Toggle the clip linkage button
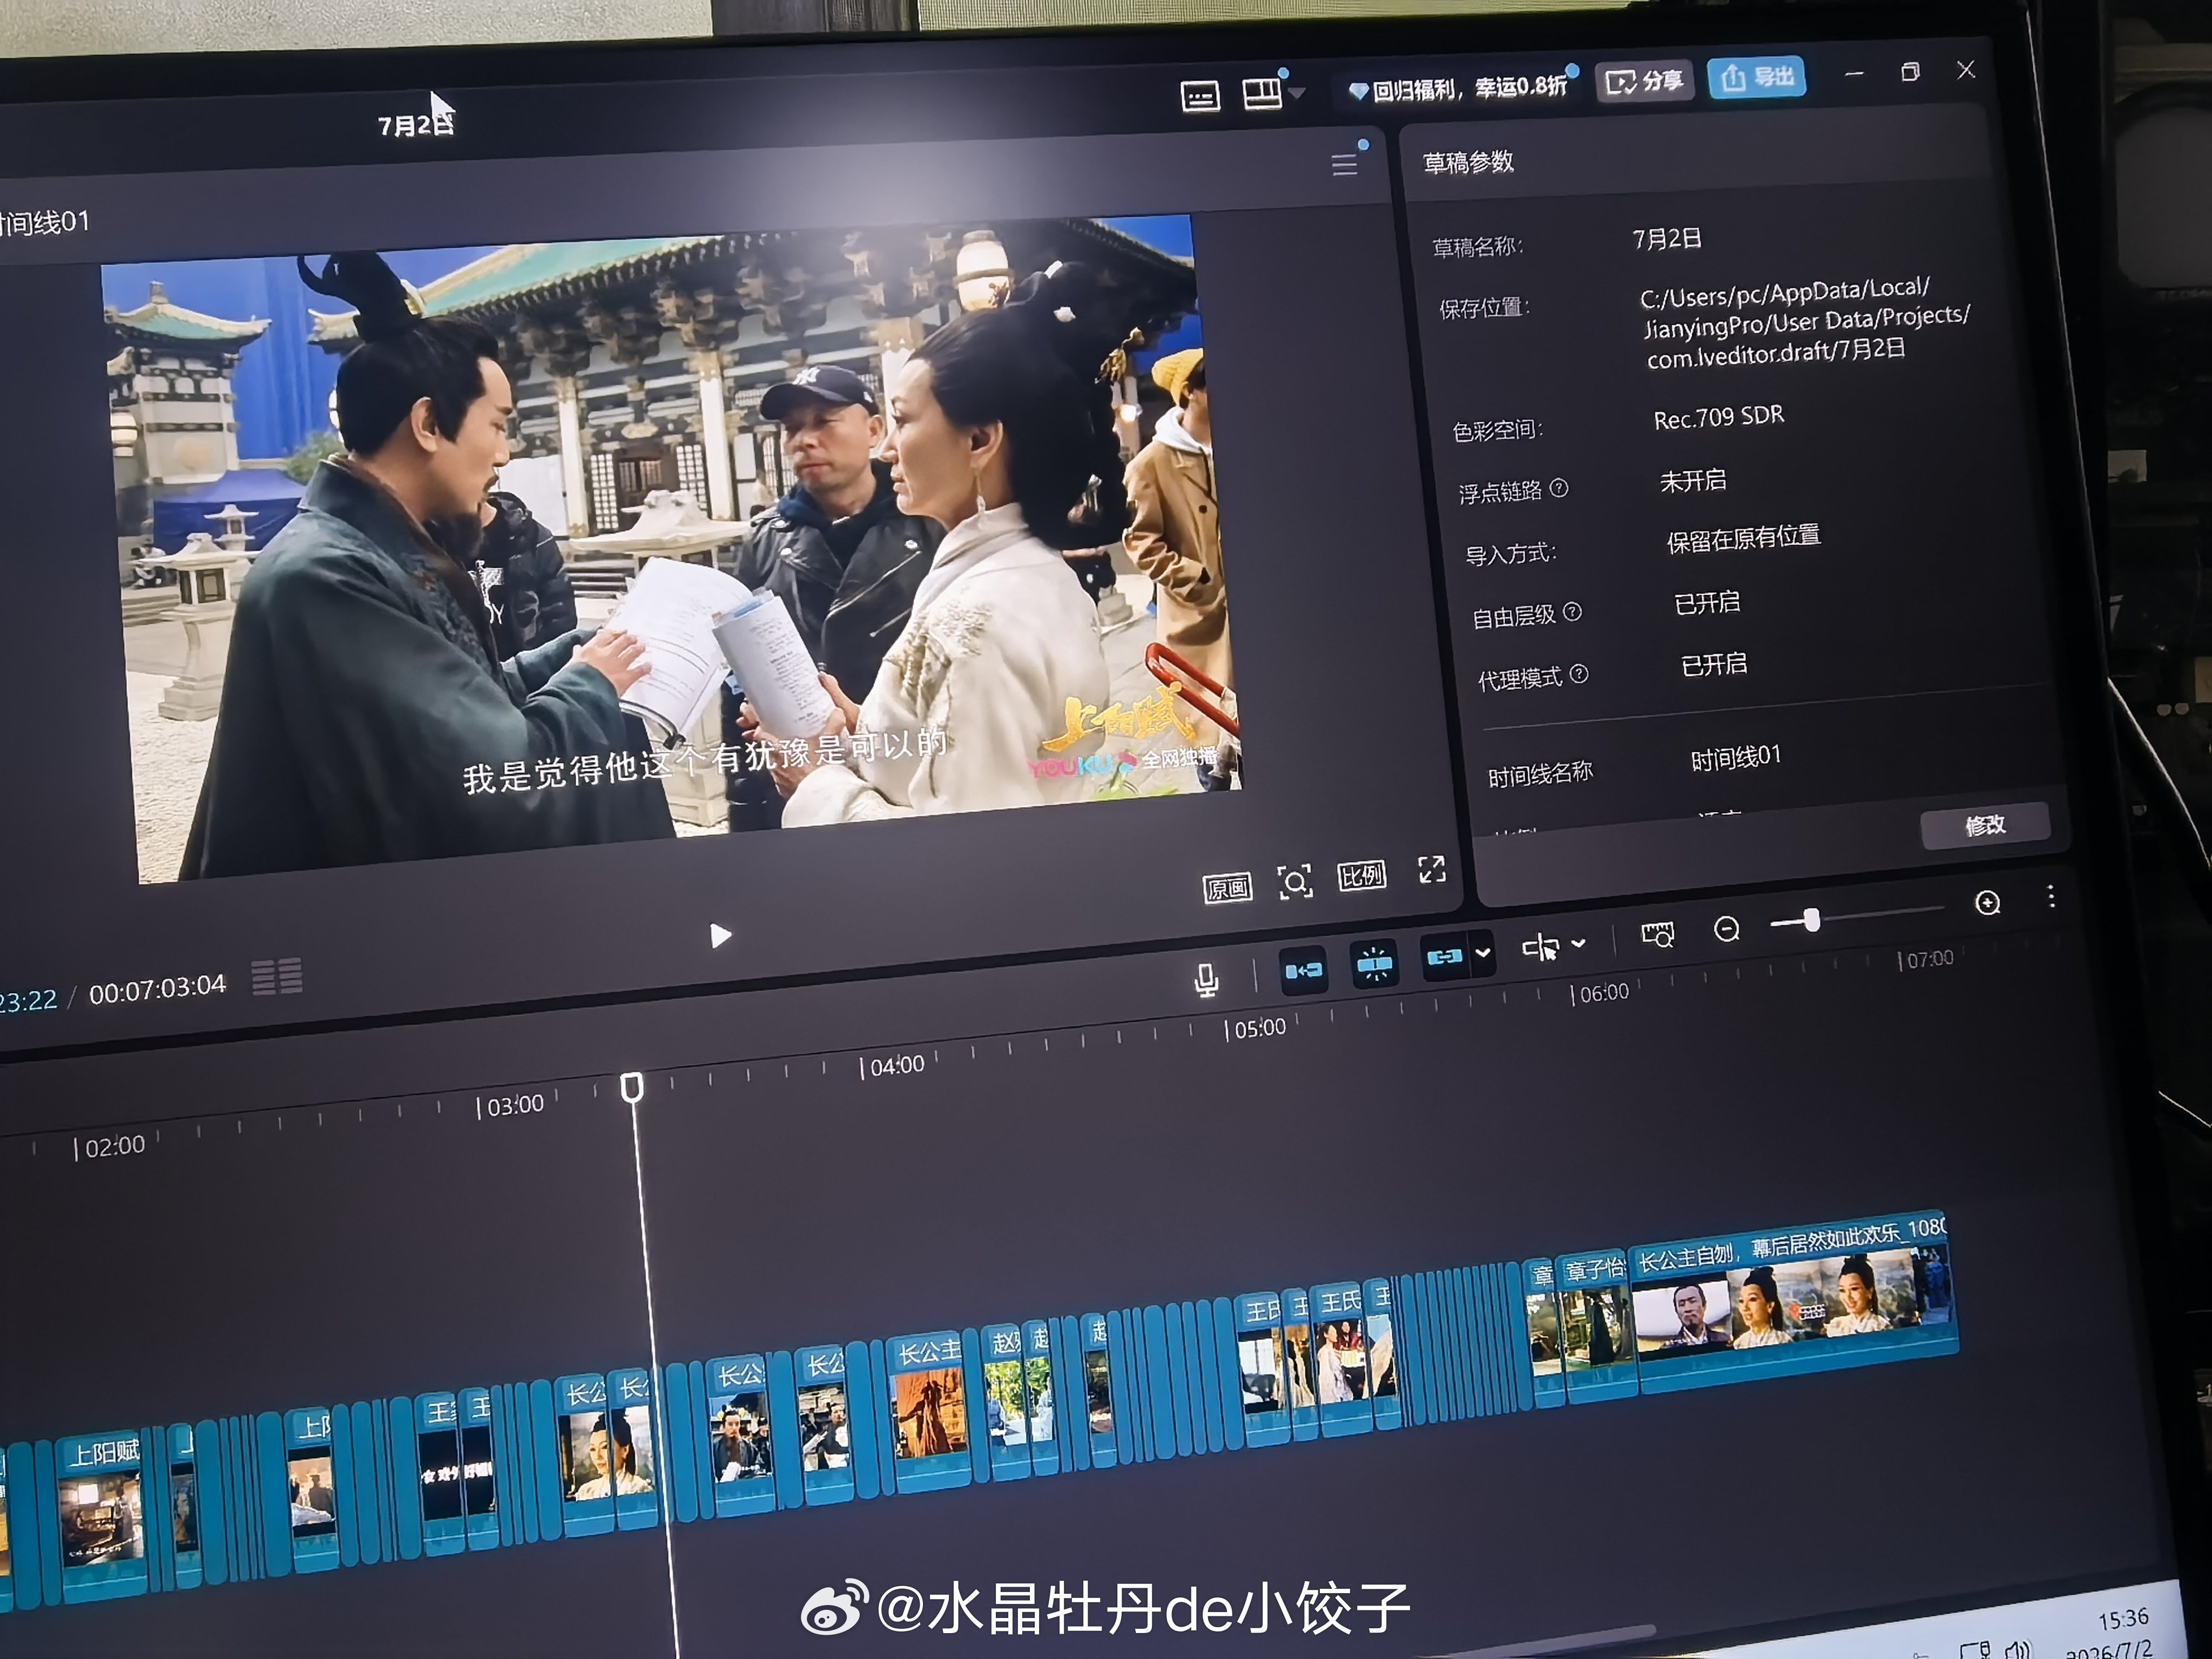 coord(1444,958)
